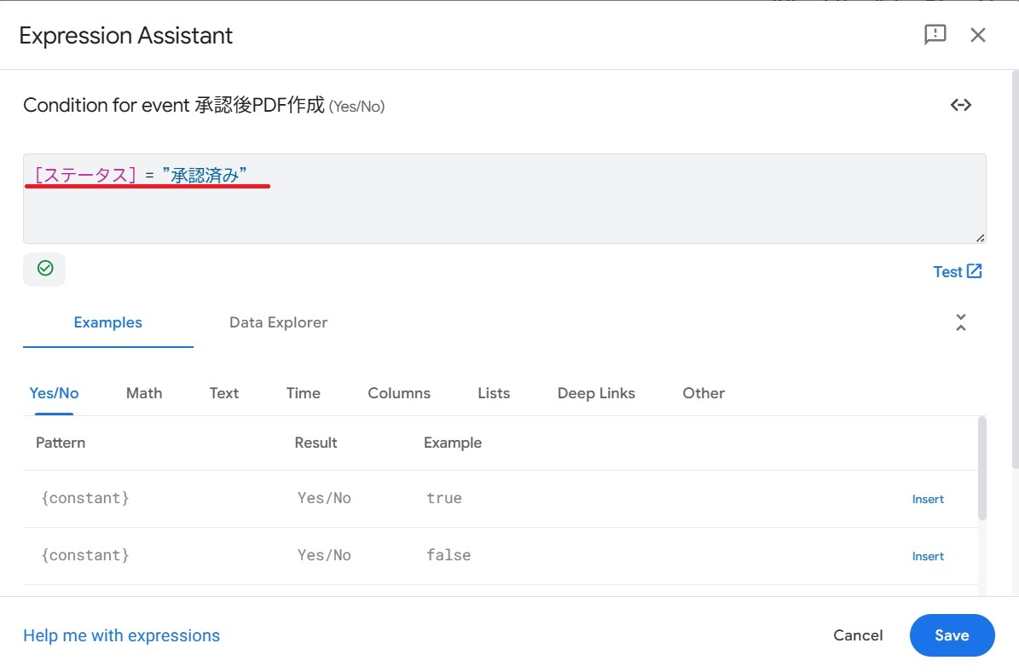This screenshot has width=1019, height=672.
Task: Select the Time category tab
Action: (x=304, y=393)
